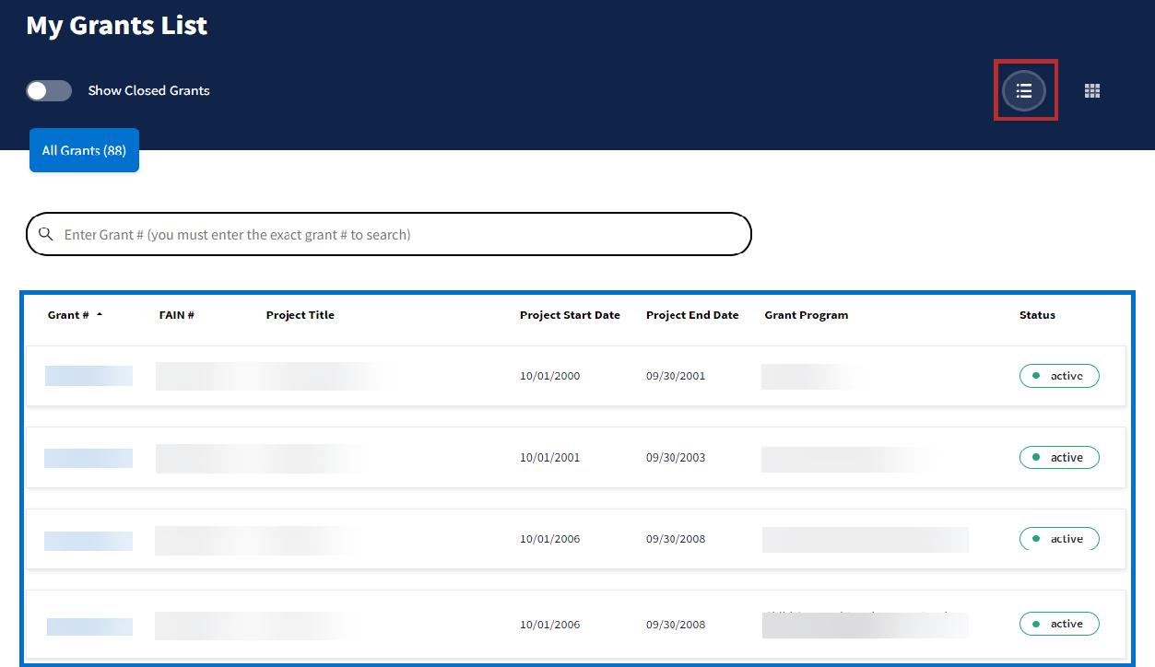The height and width of the screenshot is (667, 1155).
Task: Open the All Grants (88) tab
Action: click(84, 150)
